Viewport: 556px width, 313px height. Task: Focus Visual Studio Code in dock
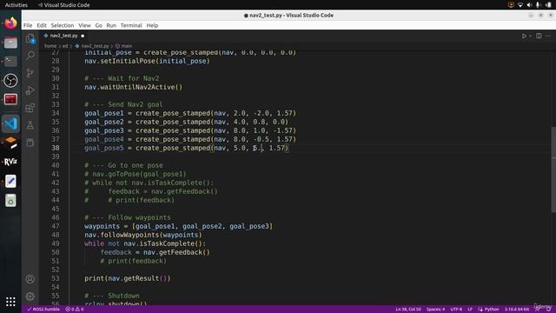[x=10, y=123]
